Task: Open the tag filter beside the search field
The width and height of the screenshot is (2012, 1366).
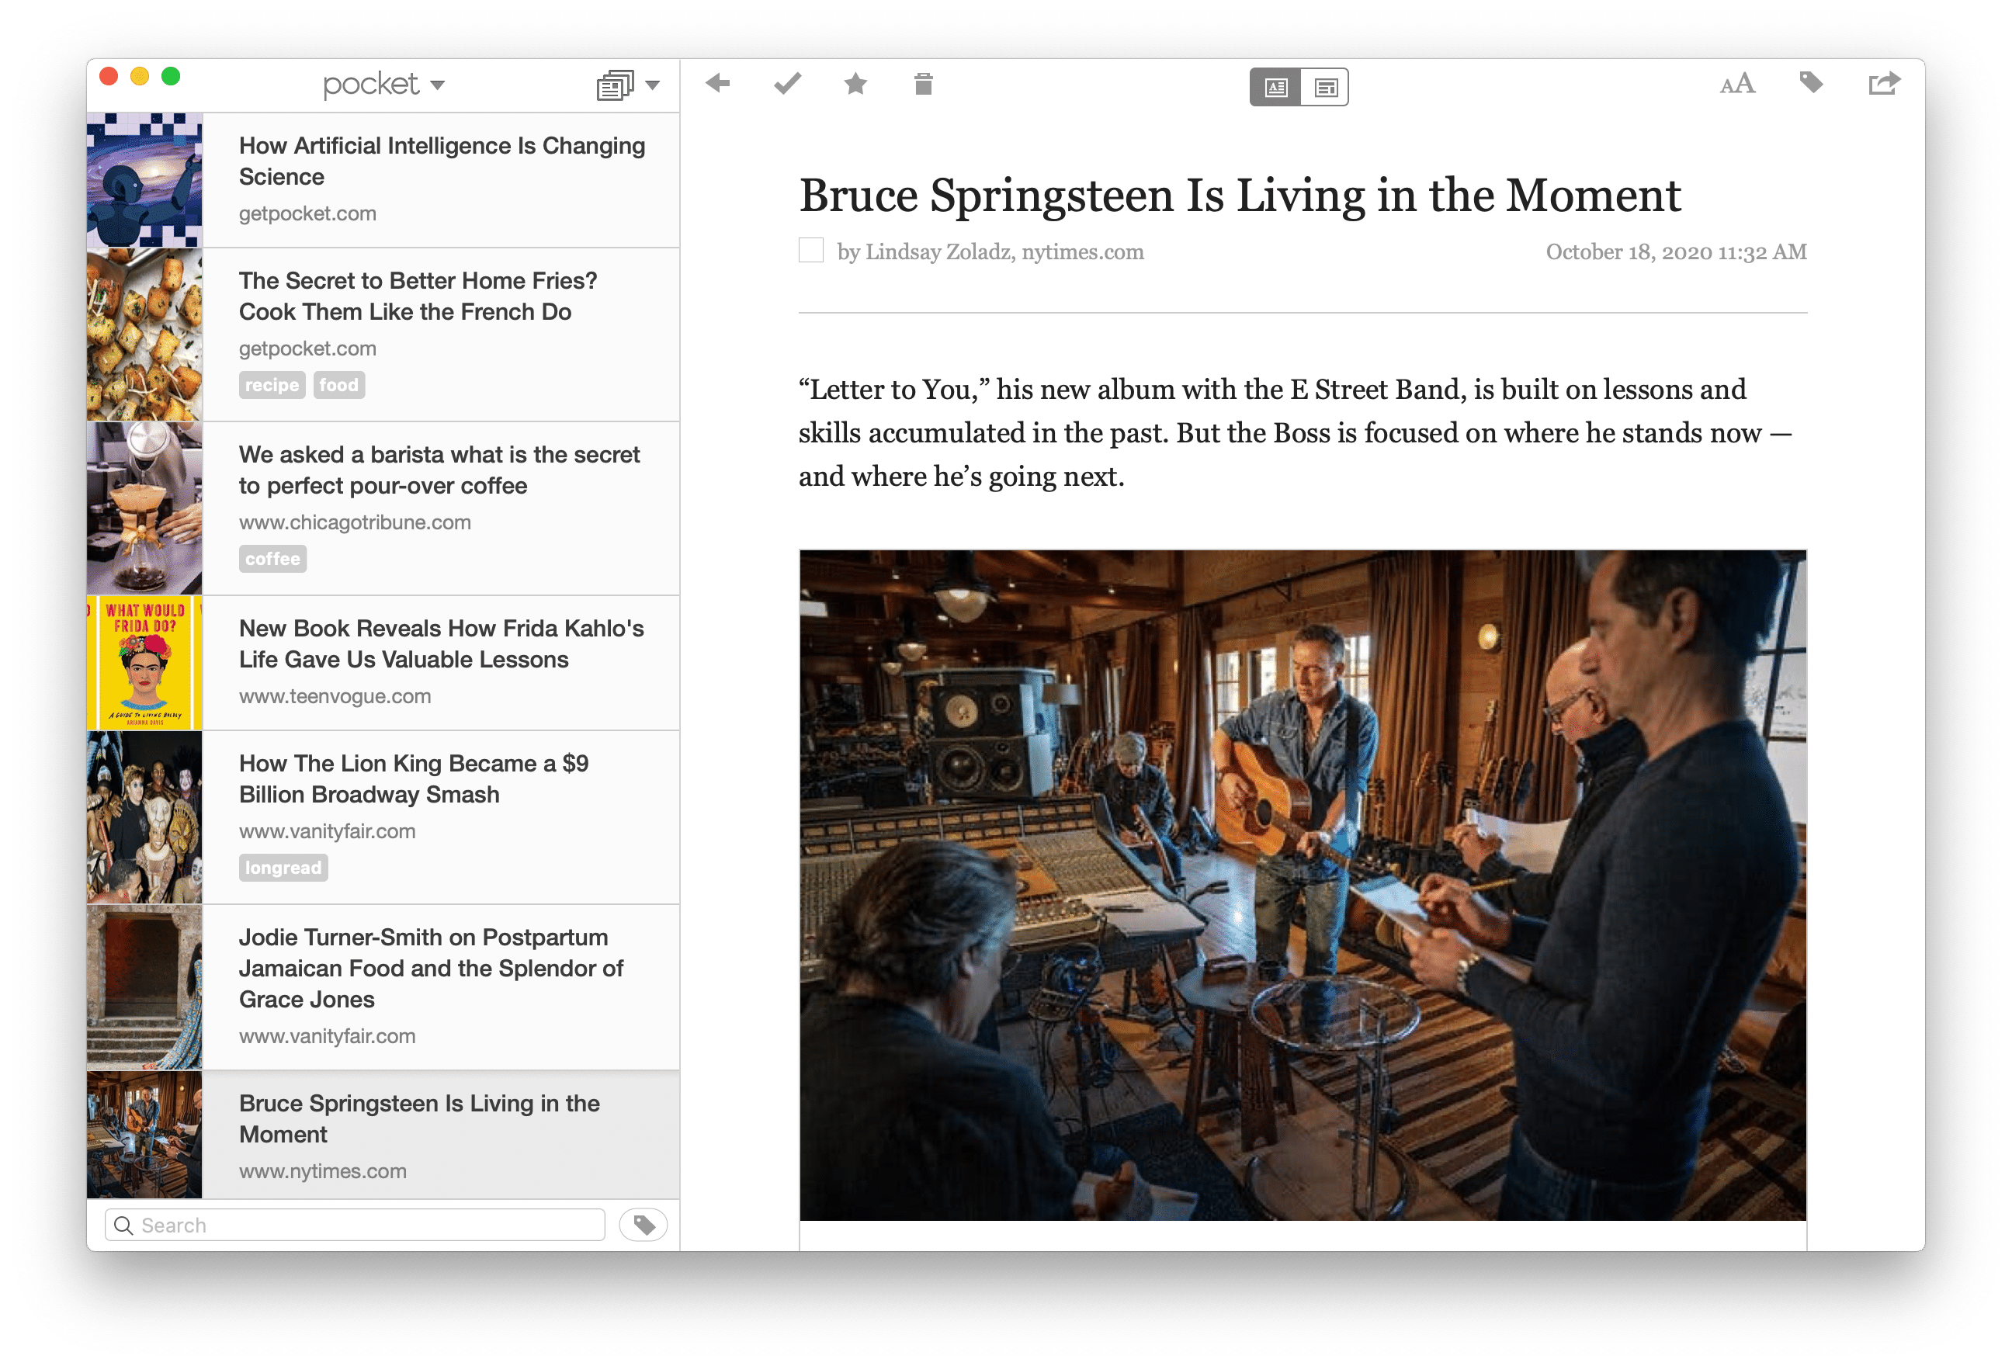Action: (643, 1225)
